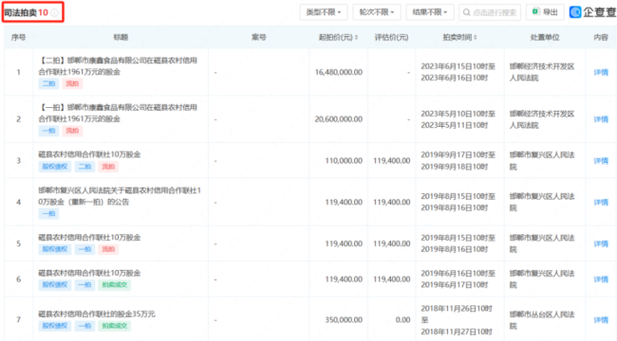The height and width of the screenshot is (341, 617).
Task: Click the 20,600,000.00 starting price
Action: tap(339, 119)
